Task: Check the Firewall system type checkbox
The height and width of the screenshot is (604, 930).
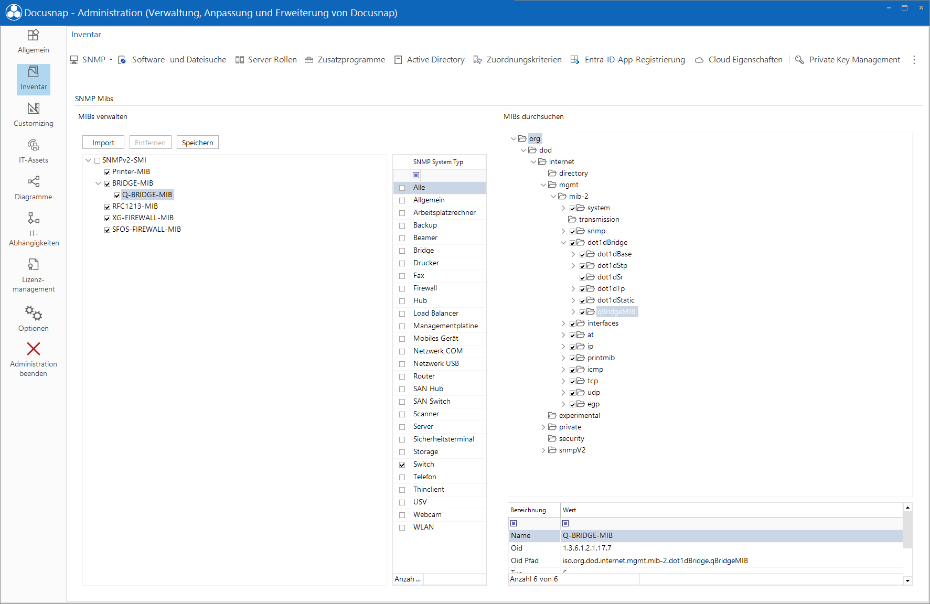Action: [402, 288]
